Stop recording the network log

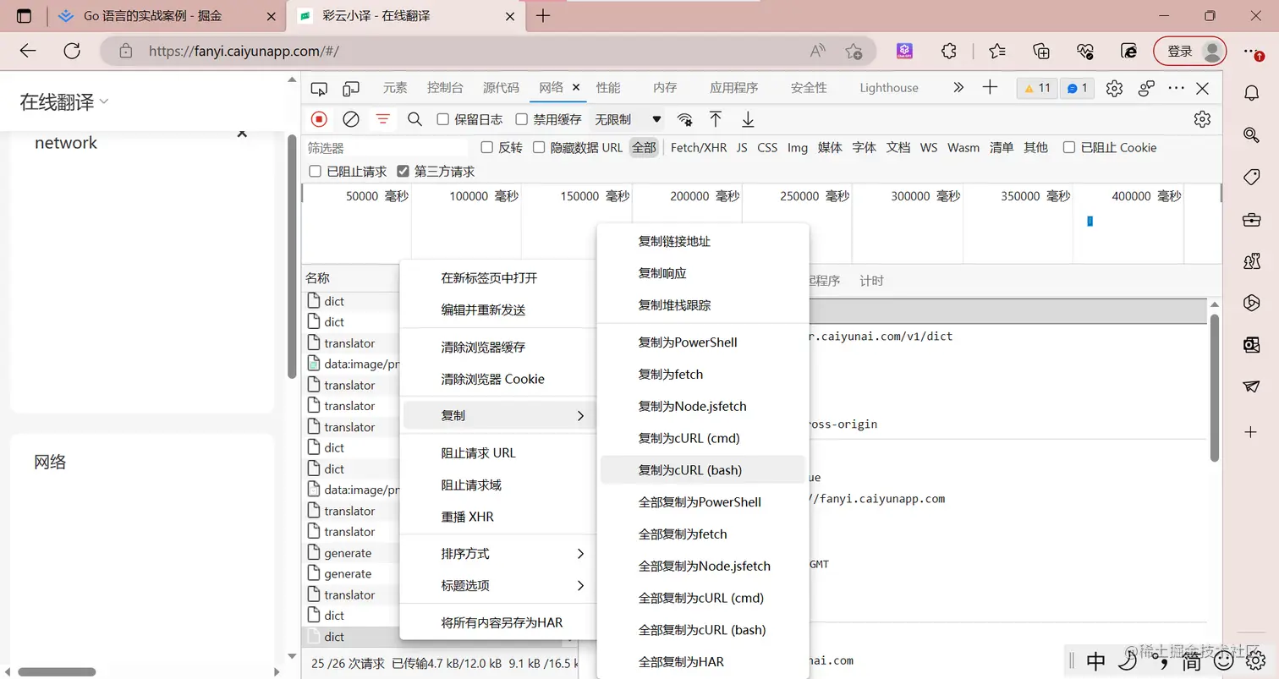point(319,119)
